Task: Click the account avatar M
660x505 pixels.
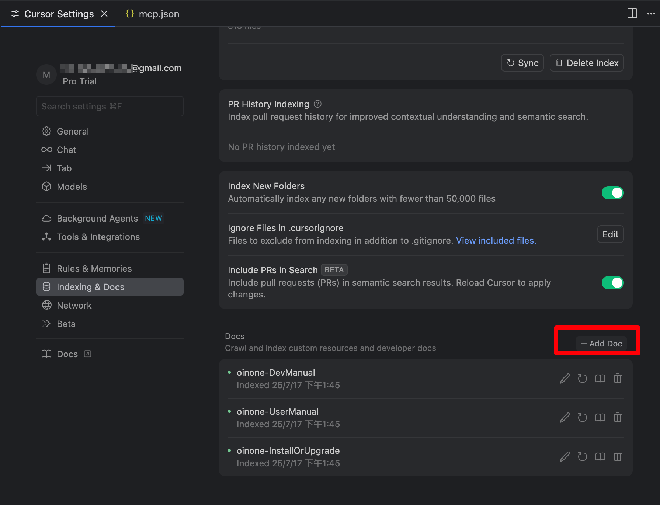Action: coord(46,74)
